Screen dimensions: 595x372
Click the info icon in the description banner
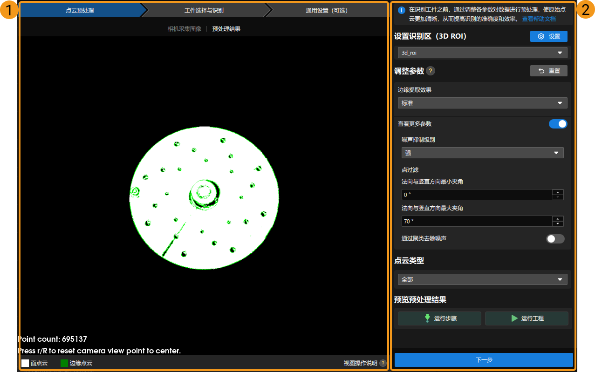click(402, 10)
